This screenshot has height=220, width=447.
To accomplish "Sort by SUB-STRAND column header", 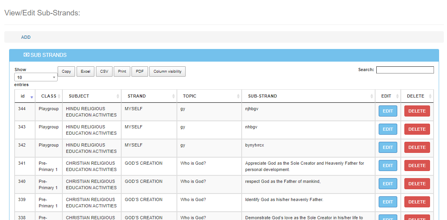I will (308, 96).
